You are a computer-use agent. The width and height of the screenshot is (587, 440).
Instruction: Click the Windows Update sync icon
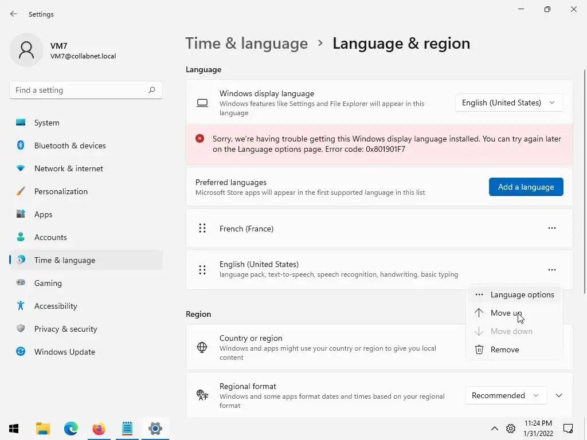pyautogui.click(x=21, y=351)
